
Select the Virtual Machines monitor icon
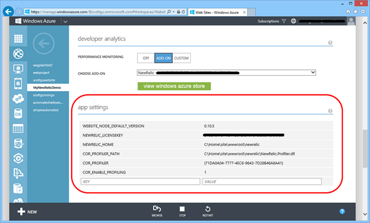coord(18,69)
